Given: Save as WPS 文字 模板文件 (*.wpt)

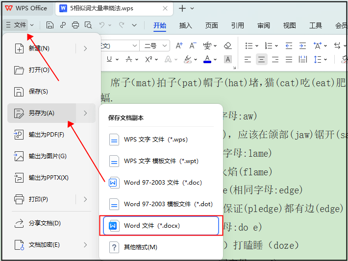Looking at the screenshot, I should click(x=161, y=161).
